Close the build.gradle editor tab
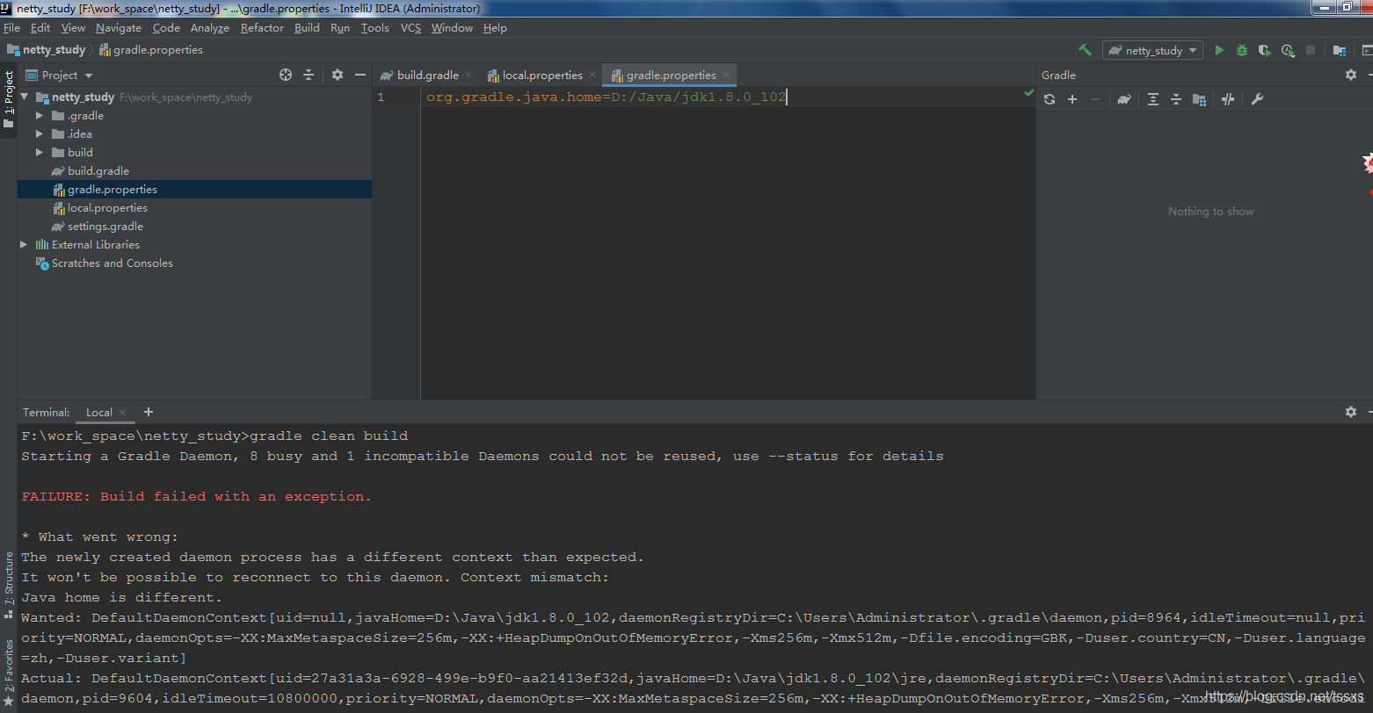Viewport: 1373px width, 713px height. (469, 76)
